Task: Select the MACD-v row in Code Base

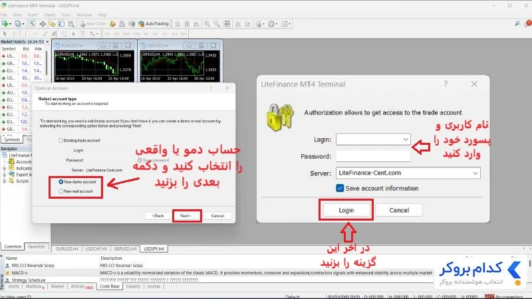Action: [x=217, y=273]
